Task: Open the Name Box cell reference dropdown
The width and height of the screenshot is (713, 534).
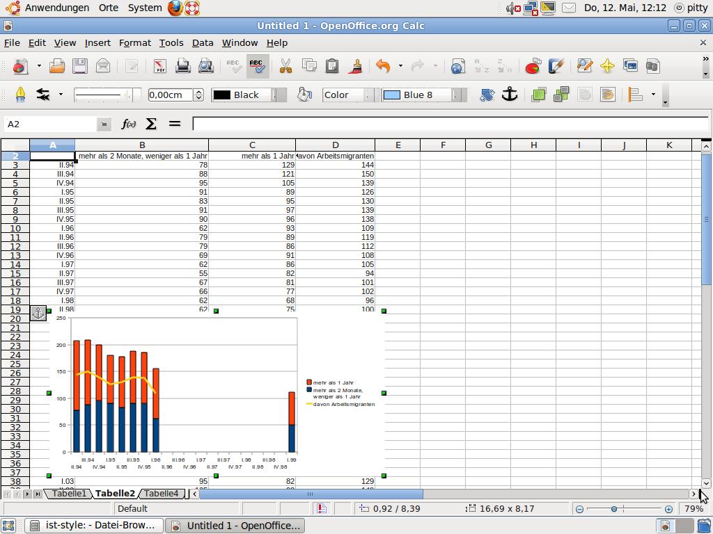Action: [x=104, y=124]
